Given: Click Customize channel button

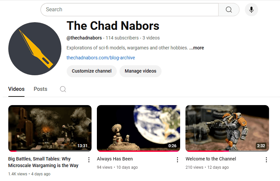Looking at the screenshot, I should coord(92,71).
